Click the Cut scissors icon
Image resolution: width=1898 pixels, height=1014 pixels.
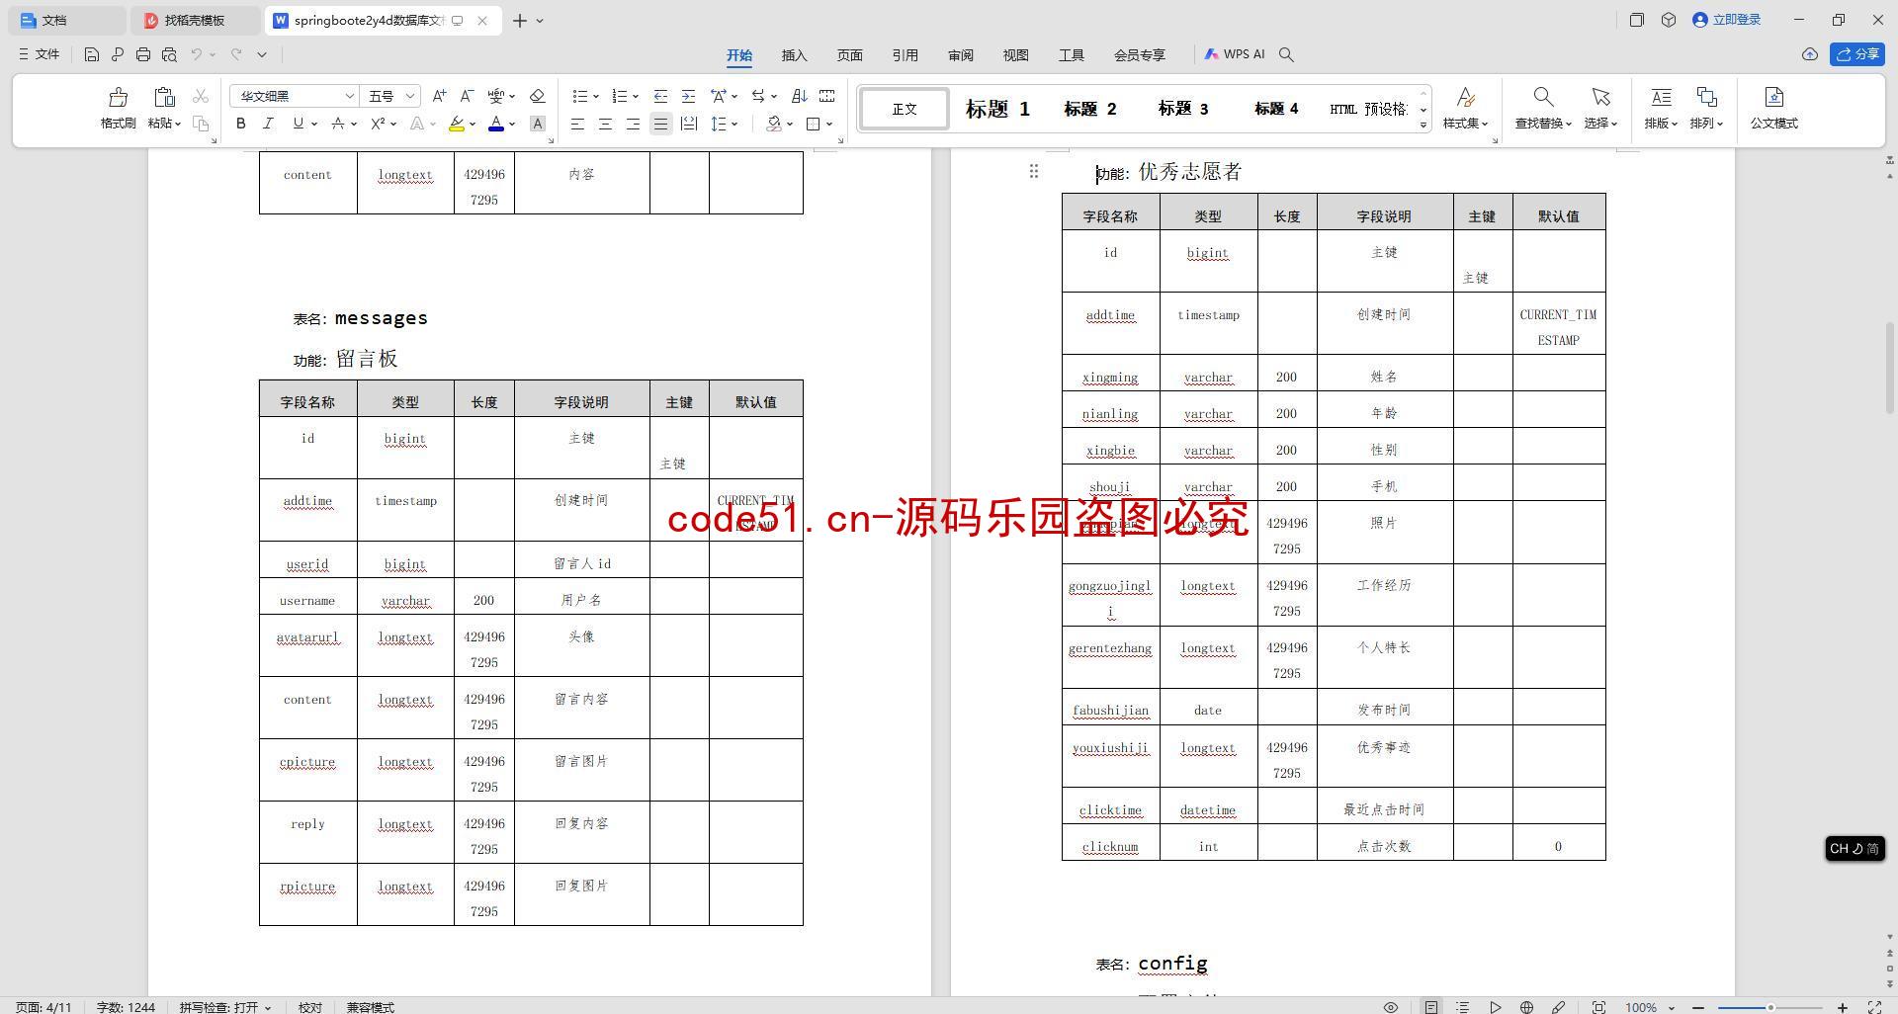click(201, 96)
